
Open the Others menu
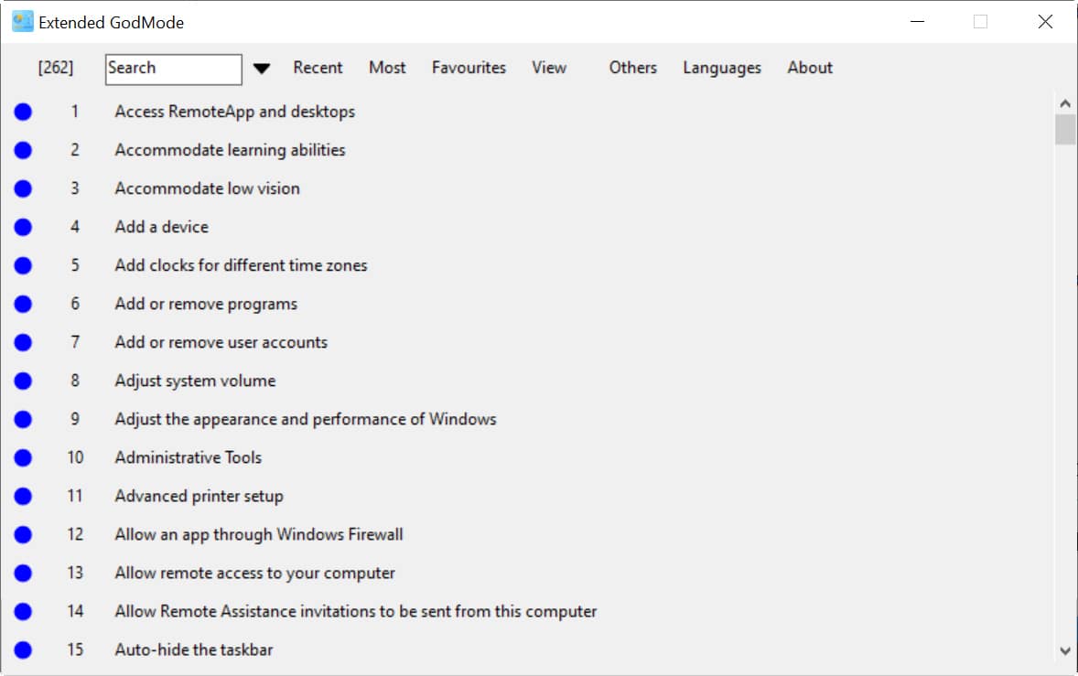(x=633, y=68)
